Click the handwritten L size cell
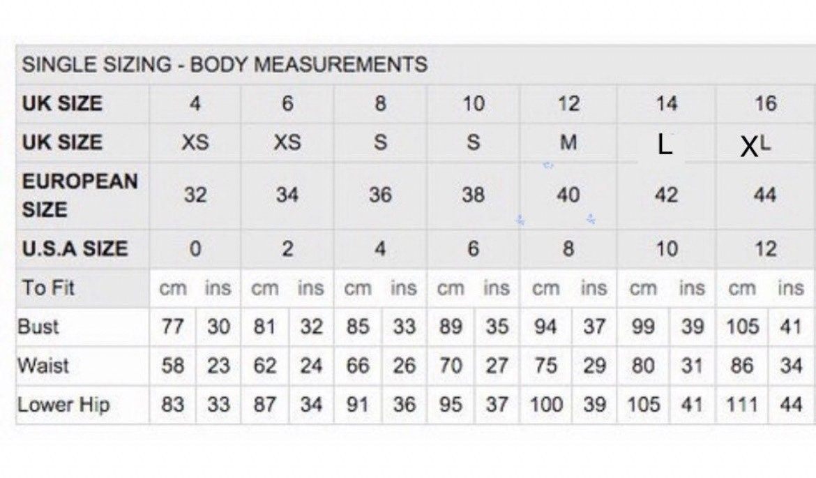 click(666, 144)
